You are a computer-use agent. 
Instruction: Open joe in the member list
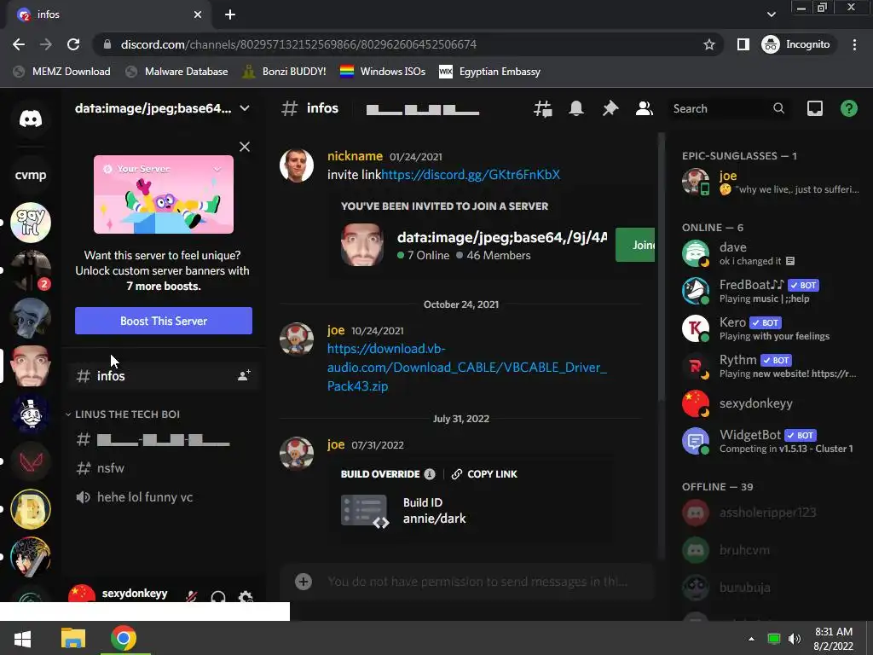(770, 182)
